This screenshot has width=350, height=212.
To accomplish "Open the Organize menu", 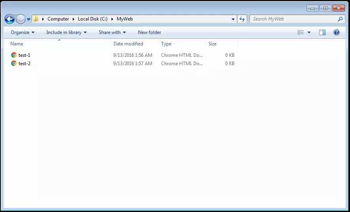I will point(23,32).
